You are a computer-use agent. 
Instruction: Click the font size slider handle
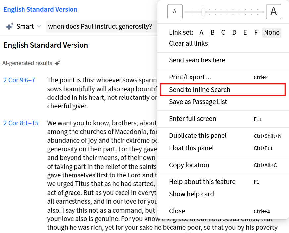[x=203, y=12]
